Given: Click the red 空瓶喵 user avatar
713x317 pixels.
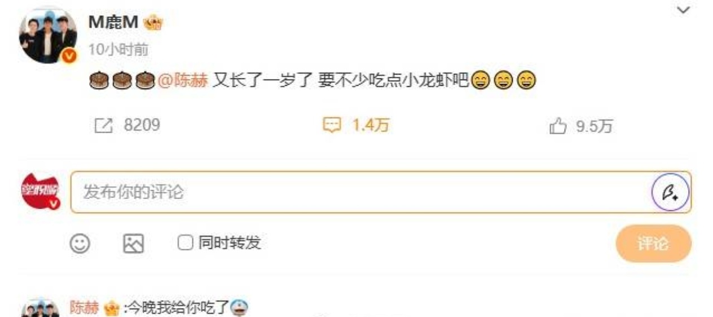Looking at the screenshot, I should click(x=39, y=192).
